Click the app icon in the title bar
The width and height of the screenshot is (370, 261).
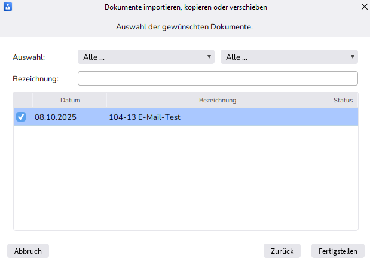pos(7,7)
